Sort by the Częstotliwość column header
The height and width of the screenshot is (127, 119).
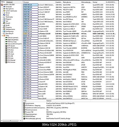59,2
